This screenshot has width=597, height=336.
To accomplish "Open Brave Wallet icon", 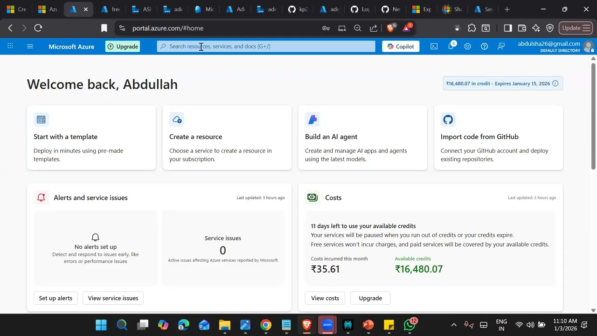I will point(522,28).
